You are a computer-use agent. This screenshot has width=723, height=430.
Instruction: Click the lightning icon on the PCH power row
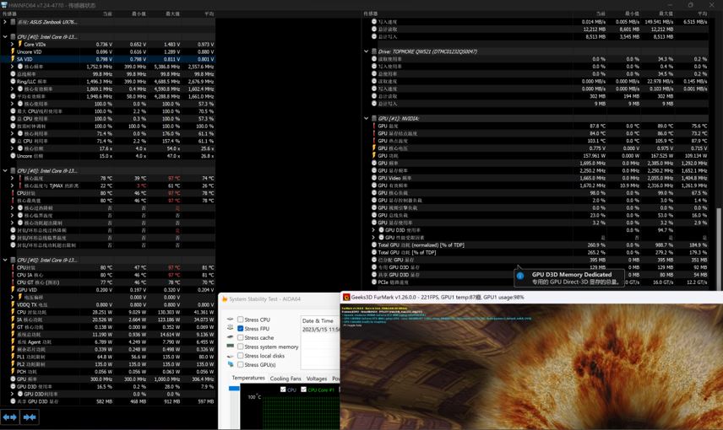tap(13, 372)
